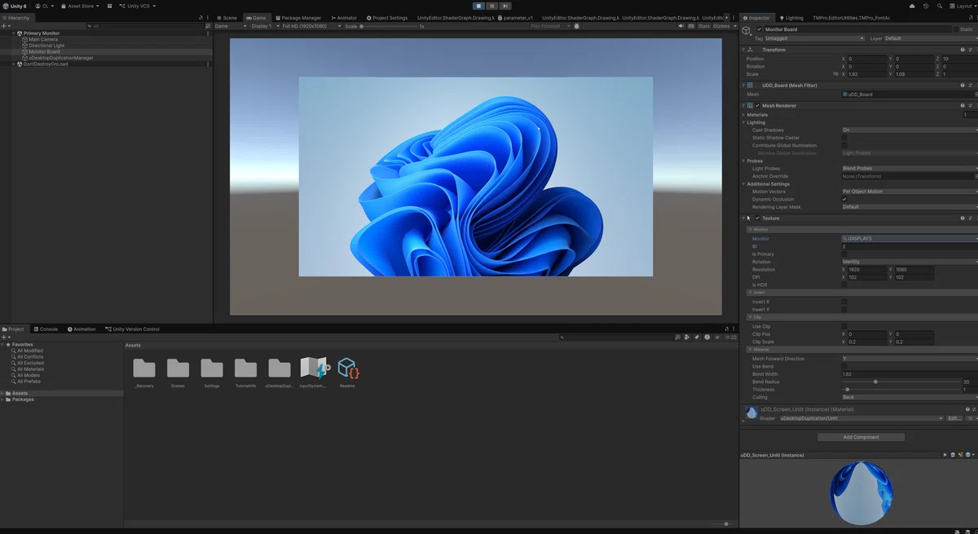
Task: Click the Stats button in Game view
Action: (703, 26)
